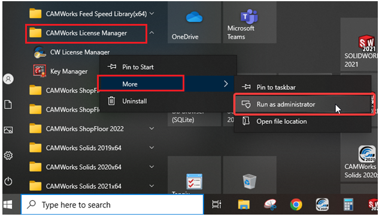Click the Windows Start button
This screenshot has height=217, width=379.
(8, 204)
